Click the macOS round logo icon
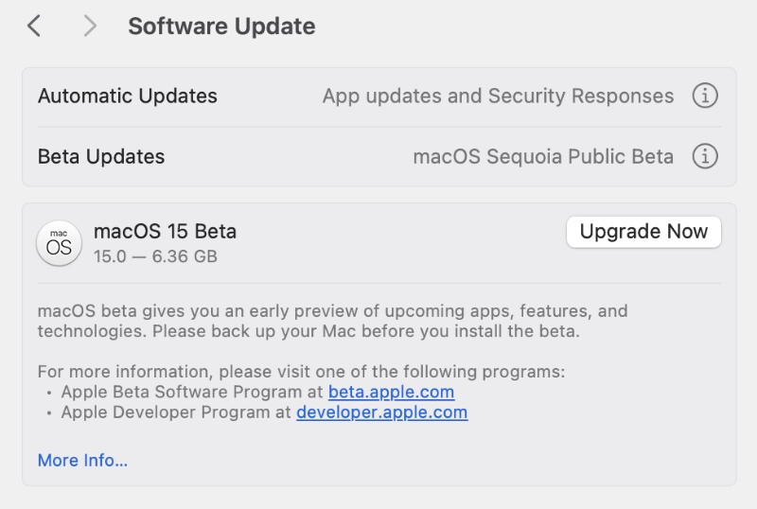757x509 pixels. coord(59,244)
